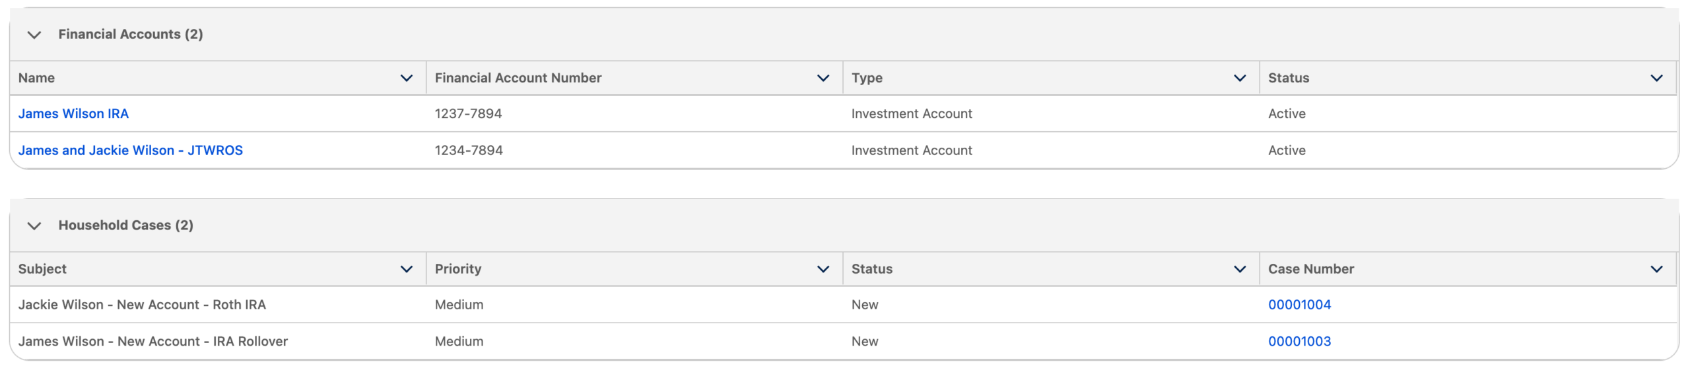Select the James Wilson IRA Rollover subject cell

tap(152, 342)
